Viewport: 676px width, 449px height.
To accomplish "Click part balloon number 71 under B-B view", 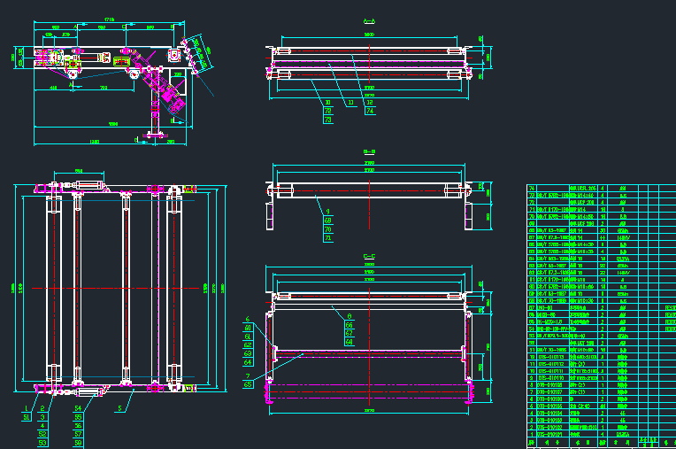I will [x=328, y=238].
